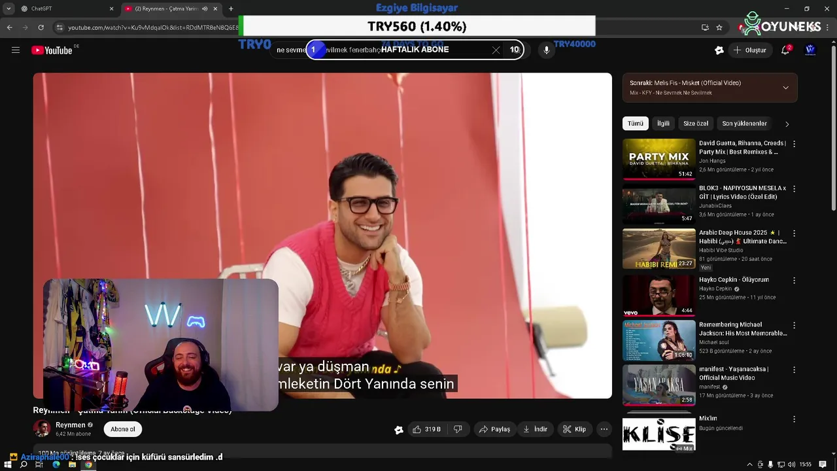Open Chrome from the taskbar
837x471 pixels.
click(x=88, y=464)
